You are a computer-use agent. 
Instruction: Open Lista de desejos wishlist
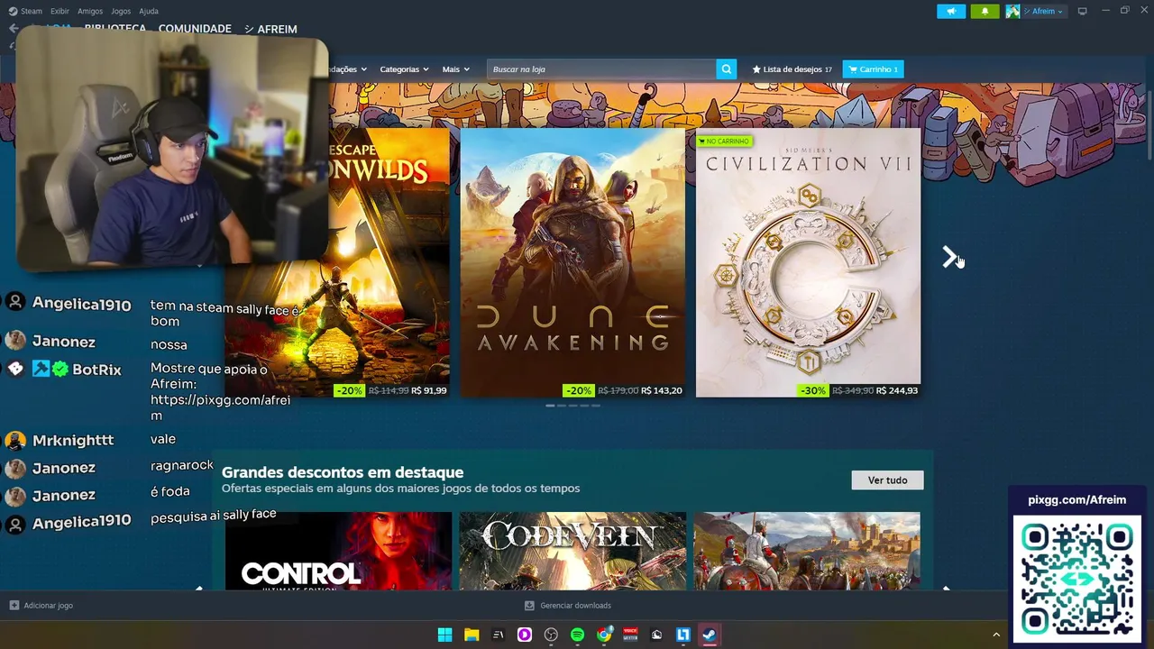792,69
